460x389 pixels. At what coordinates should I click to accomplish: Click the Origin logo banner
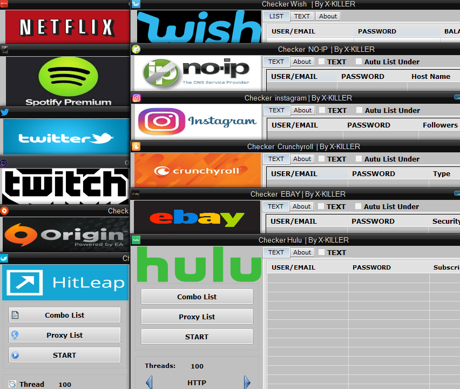[x=66, y=234]
